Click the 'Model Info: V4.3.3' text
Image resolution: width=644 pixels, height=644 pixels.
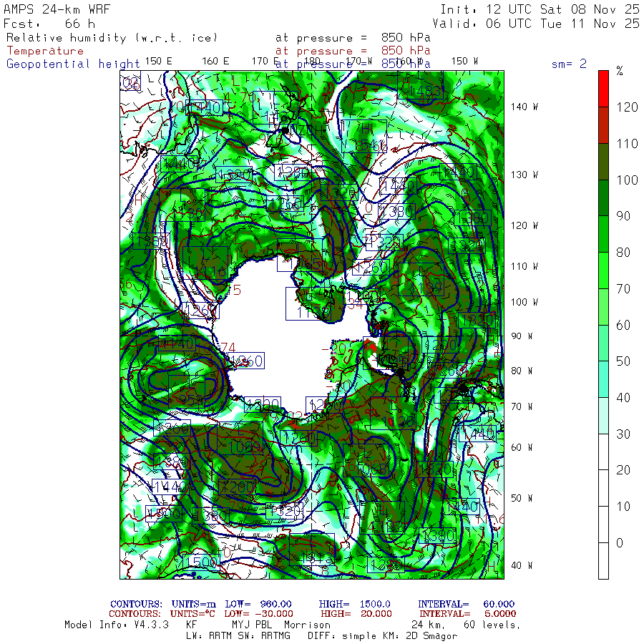117,625
